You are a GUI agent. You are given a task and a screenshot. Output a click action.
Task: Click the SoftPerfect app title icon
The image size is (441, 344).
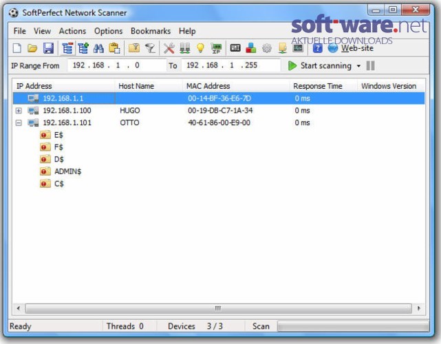[x=13, y=12]
